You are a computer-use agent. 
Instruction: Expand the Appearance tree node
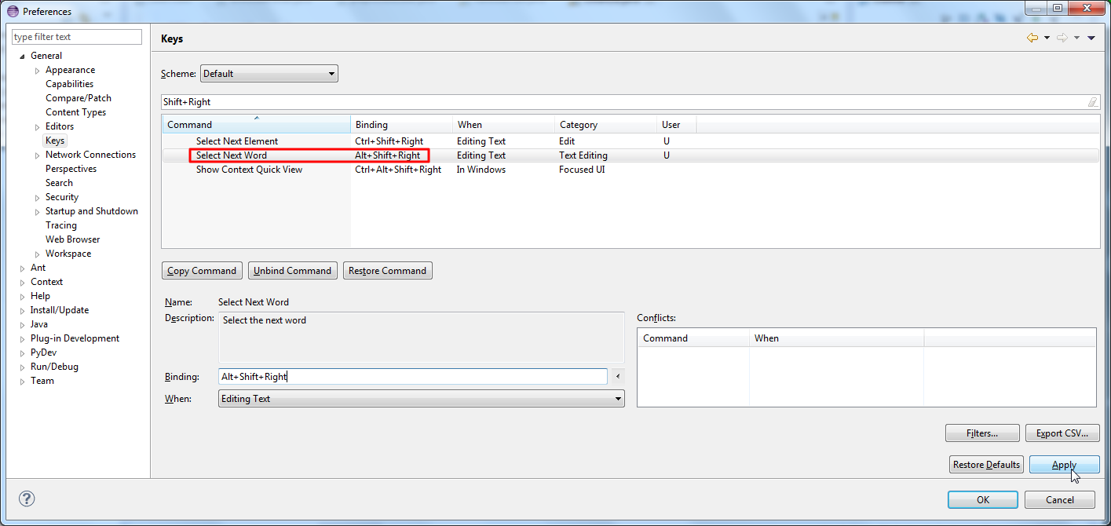tap(37, 70)
